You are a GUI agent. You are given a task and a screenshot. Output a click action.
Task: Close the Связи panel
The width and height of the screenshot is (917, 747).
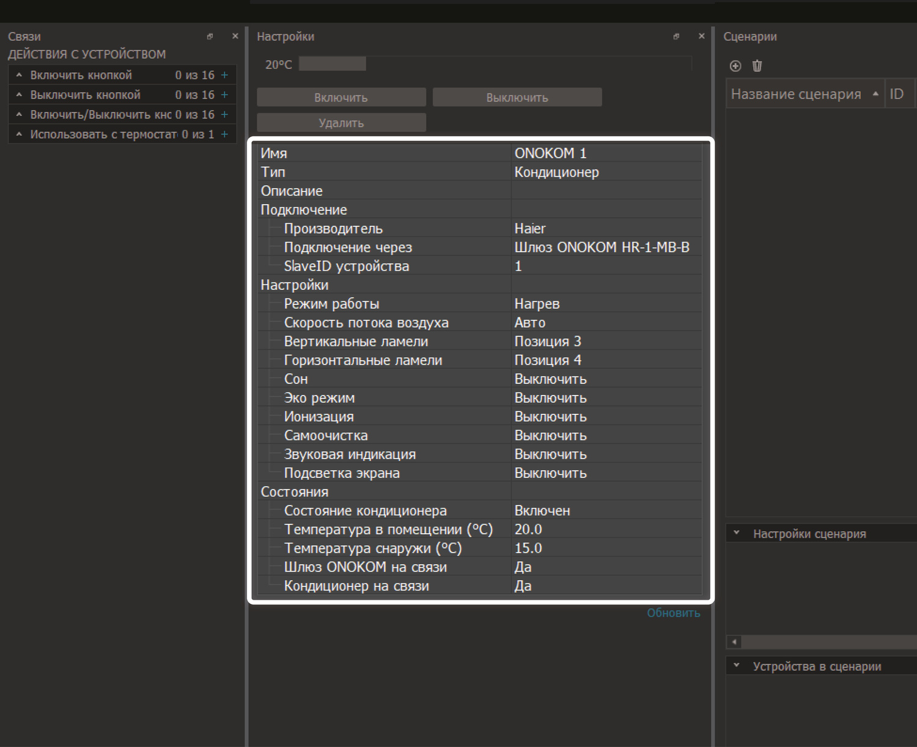[x=235, y=37]
